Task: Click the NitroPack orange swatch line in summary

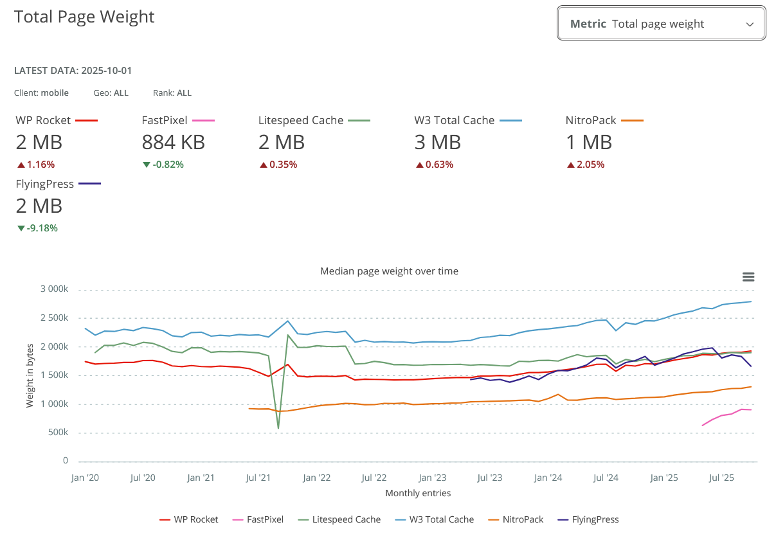Action: click(x=632, y=120)
